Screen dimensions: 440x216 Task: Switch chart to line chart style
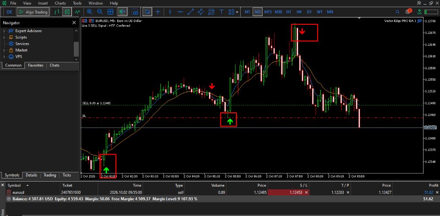point(77,12)
